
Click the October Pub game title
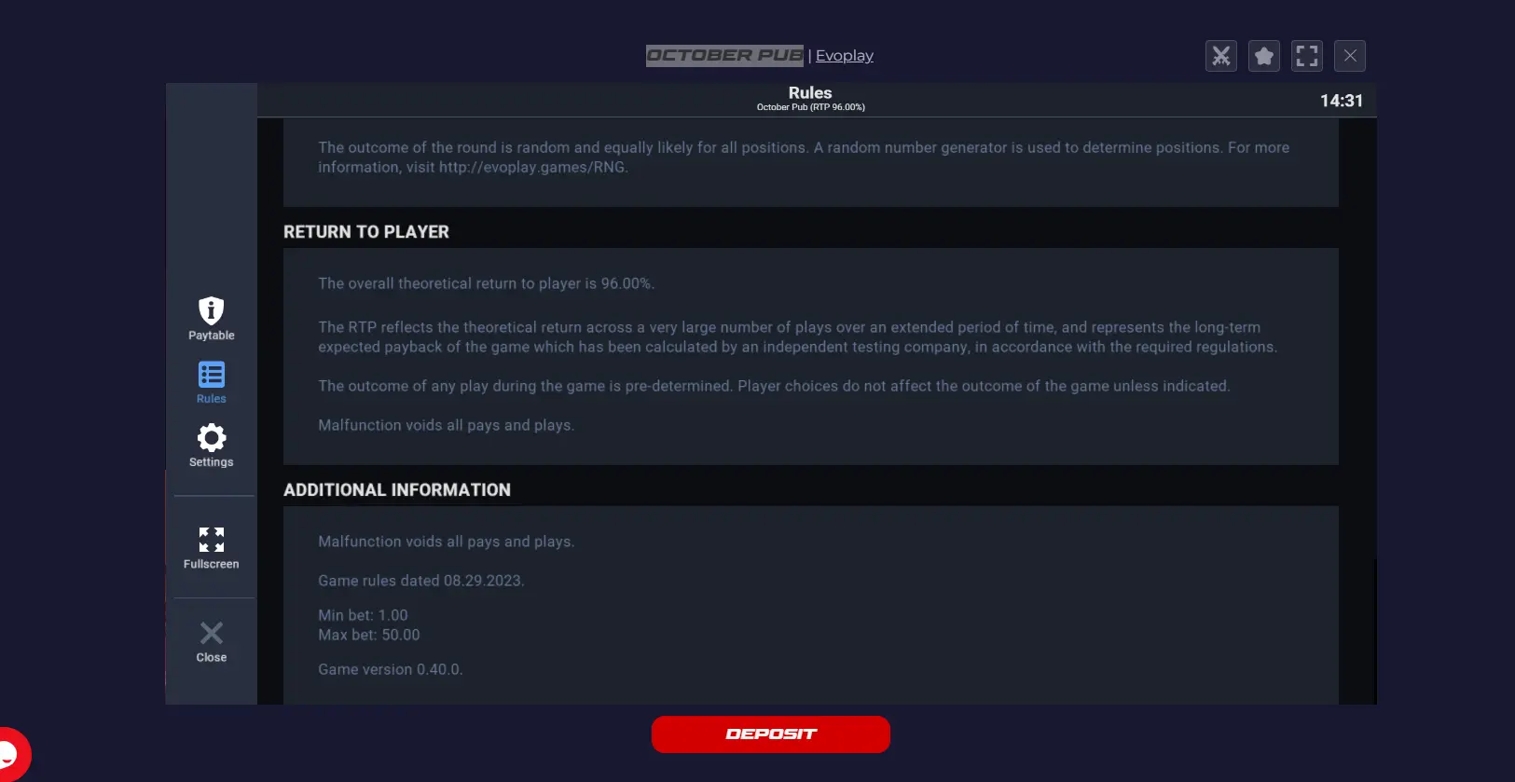724,56
